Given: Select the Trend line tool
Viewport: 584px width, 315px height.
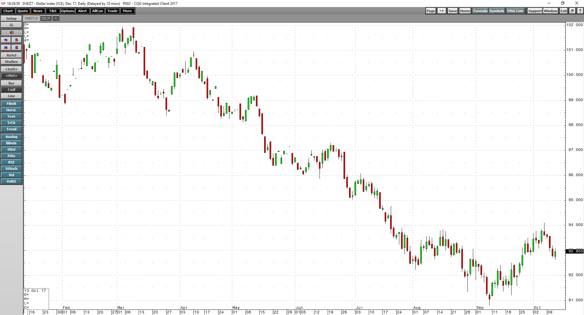Looking at the screenshot, I should coord(11,129).
